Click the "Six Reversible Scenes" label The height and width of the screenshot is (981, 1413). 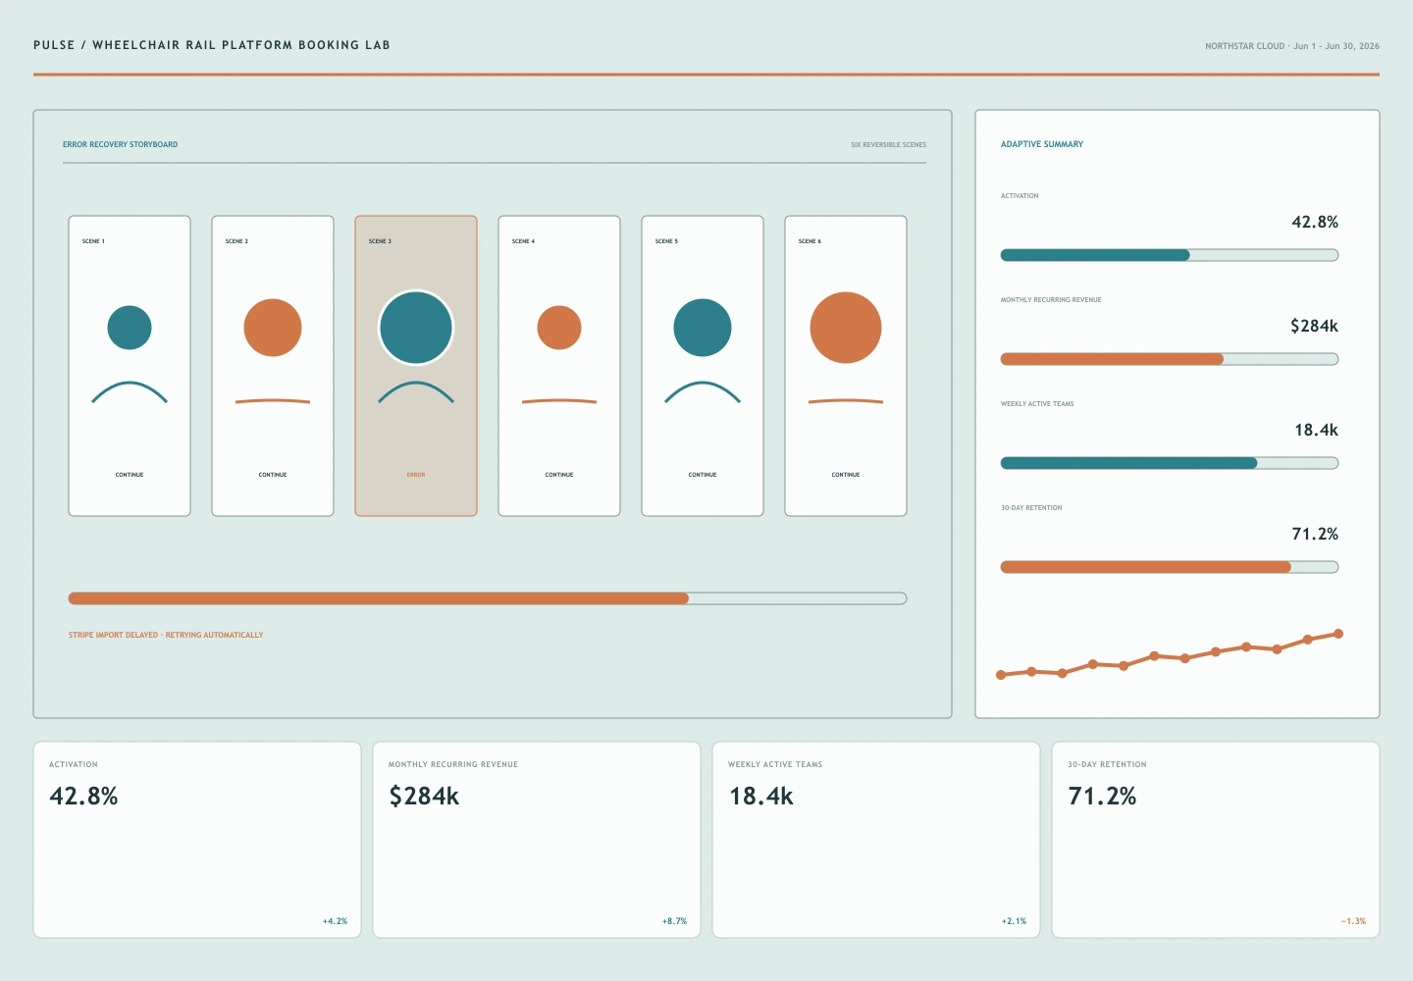(889, 145)
